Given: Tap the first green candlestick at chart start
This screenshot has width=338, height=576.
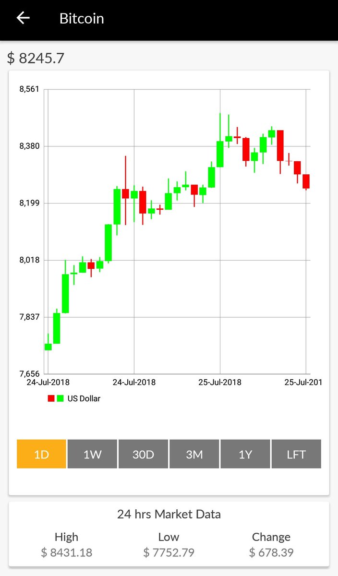Looking at the screenshot, I should coord(48,346).
